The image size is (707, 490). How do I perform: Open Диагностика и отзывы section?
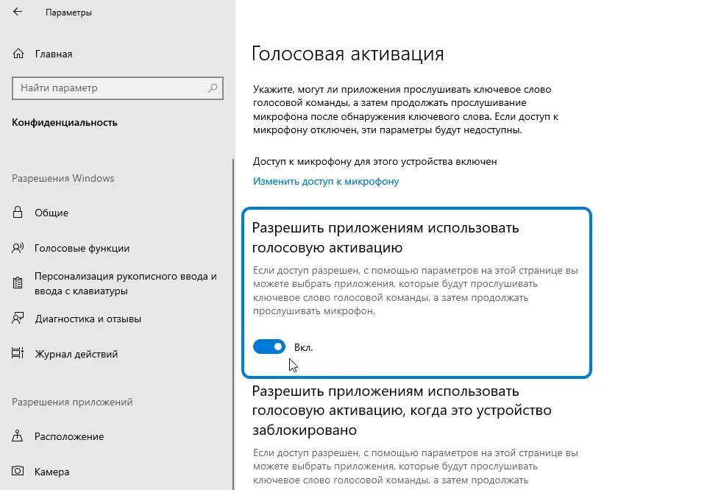coord(88,319)
